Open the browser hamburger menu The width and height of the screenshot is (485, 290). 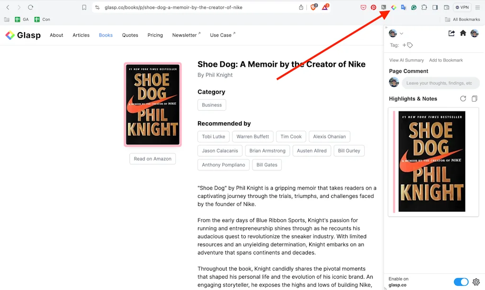[x=478, y=7]
